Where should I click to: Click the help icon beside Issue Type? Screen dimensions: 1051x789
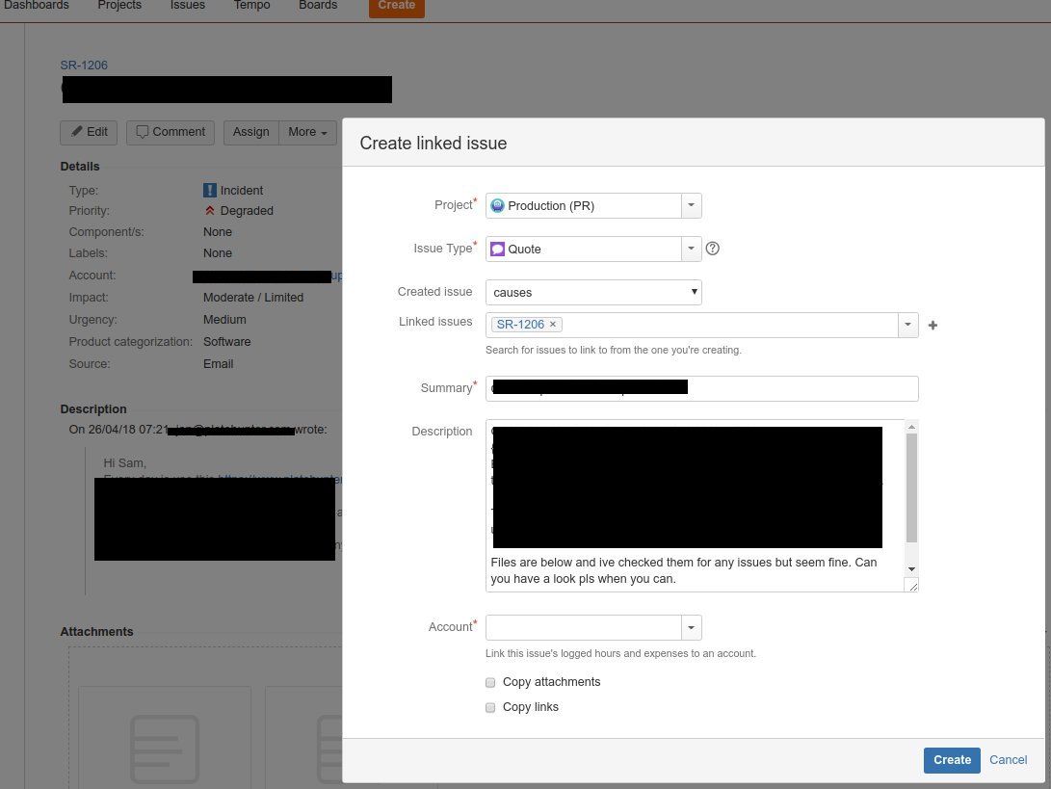(713, 249)
